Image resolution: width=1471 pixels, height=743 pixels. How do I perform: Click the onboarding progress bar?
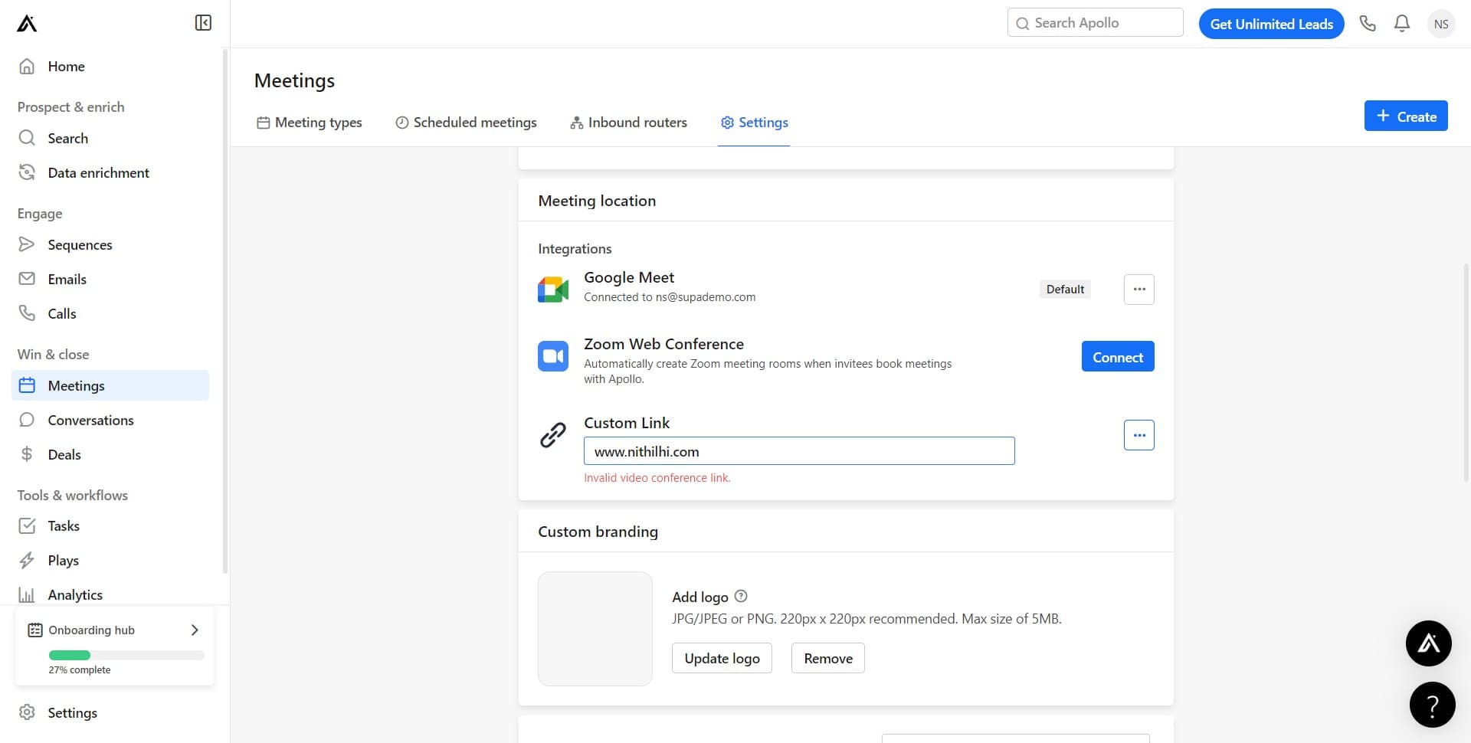[x=126, y=655]
